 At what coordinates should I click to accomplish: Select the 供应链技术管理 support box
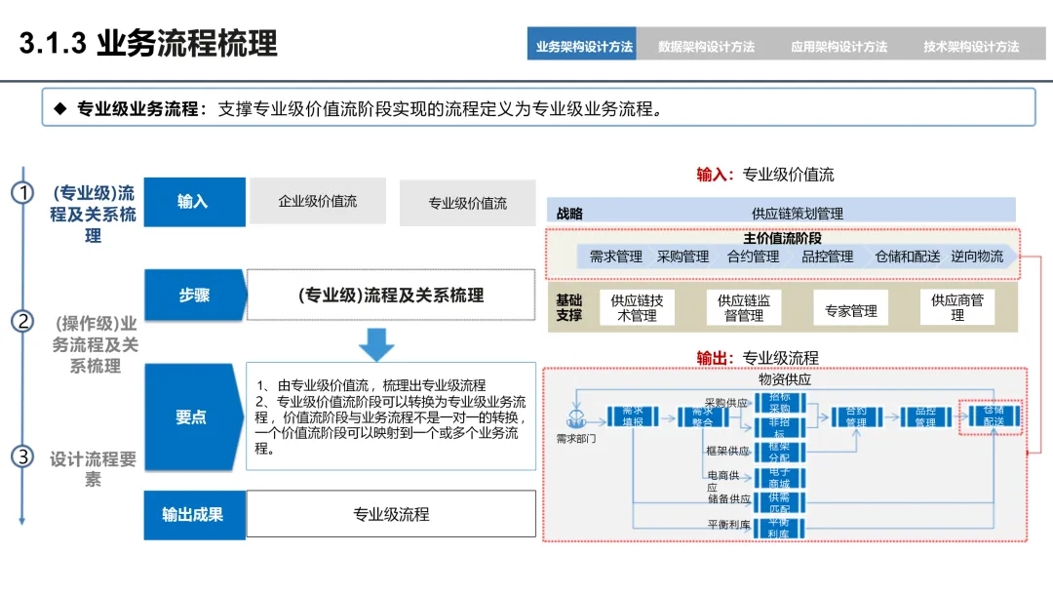click(x=637, y=307)
